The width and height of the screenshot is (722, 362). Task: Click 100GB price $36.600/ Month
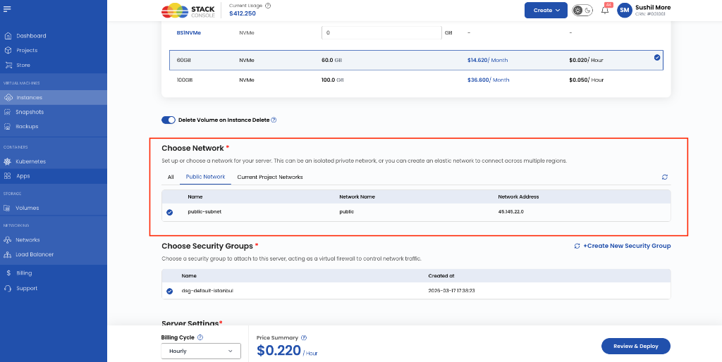coord(488,80)
